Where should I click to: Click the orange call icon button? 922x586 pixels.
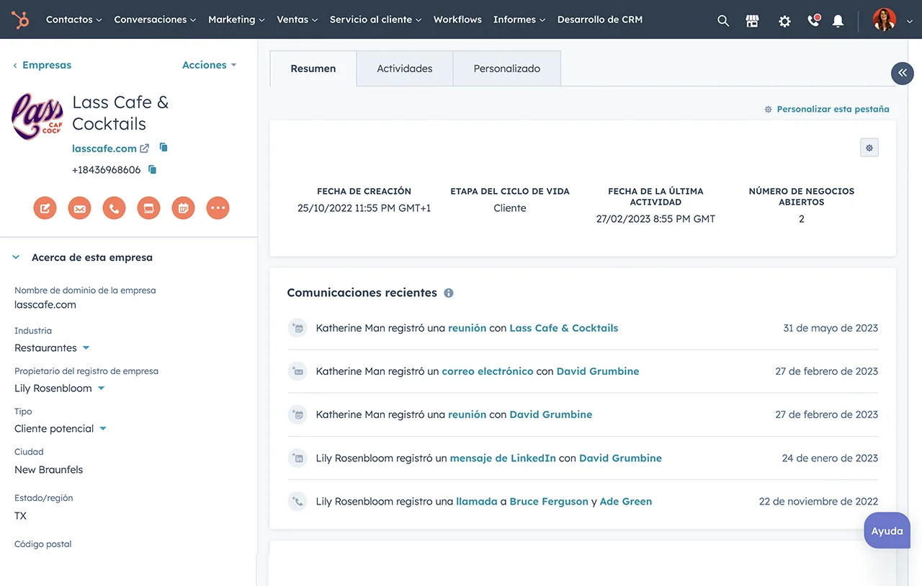tap(114, 208)
